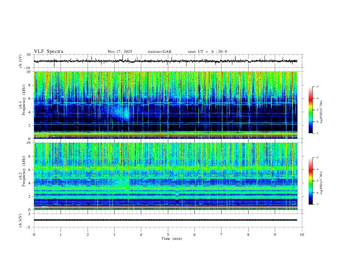The height and width of the screenshot is (263, 340).
Task: Click the "station=GAK" header label
Action: (x=160, y=52)
